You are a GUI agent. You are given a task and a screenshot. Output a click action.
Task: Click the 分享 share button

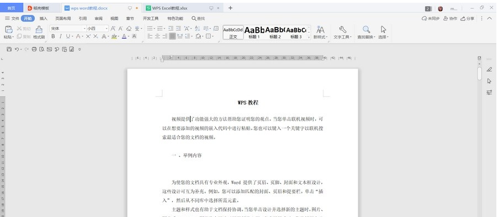tap(468, 18)
